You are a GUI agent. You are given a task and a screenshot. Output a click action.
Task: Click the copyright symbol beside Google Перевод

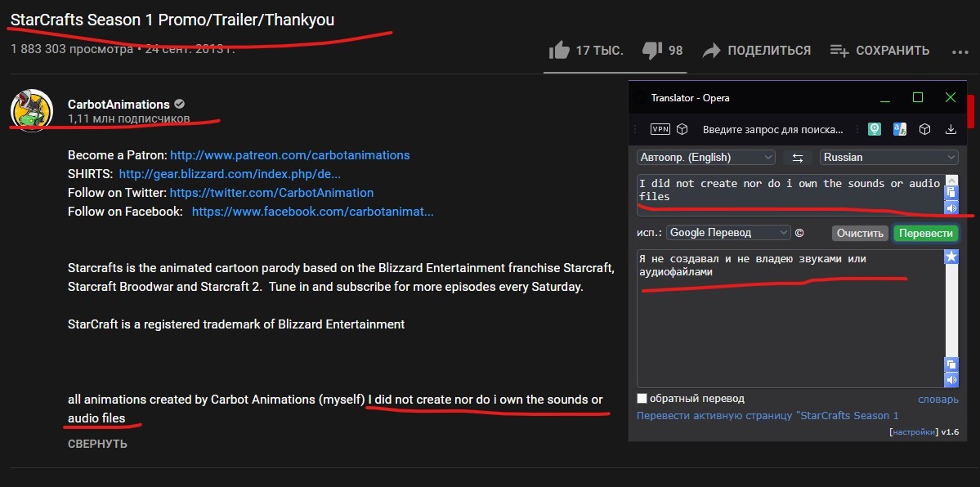tap(799, 233)
